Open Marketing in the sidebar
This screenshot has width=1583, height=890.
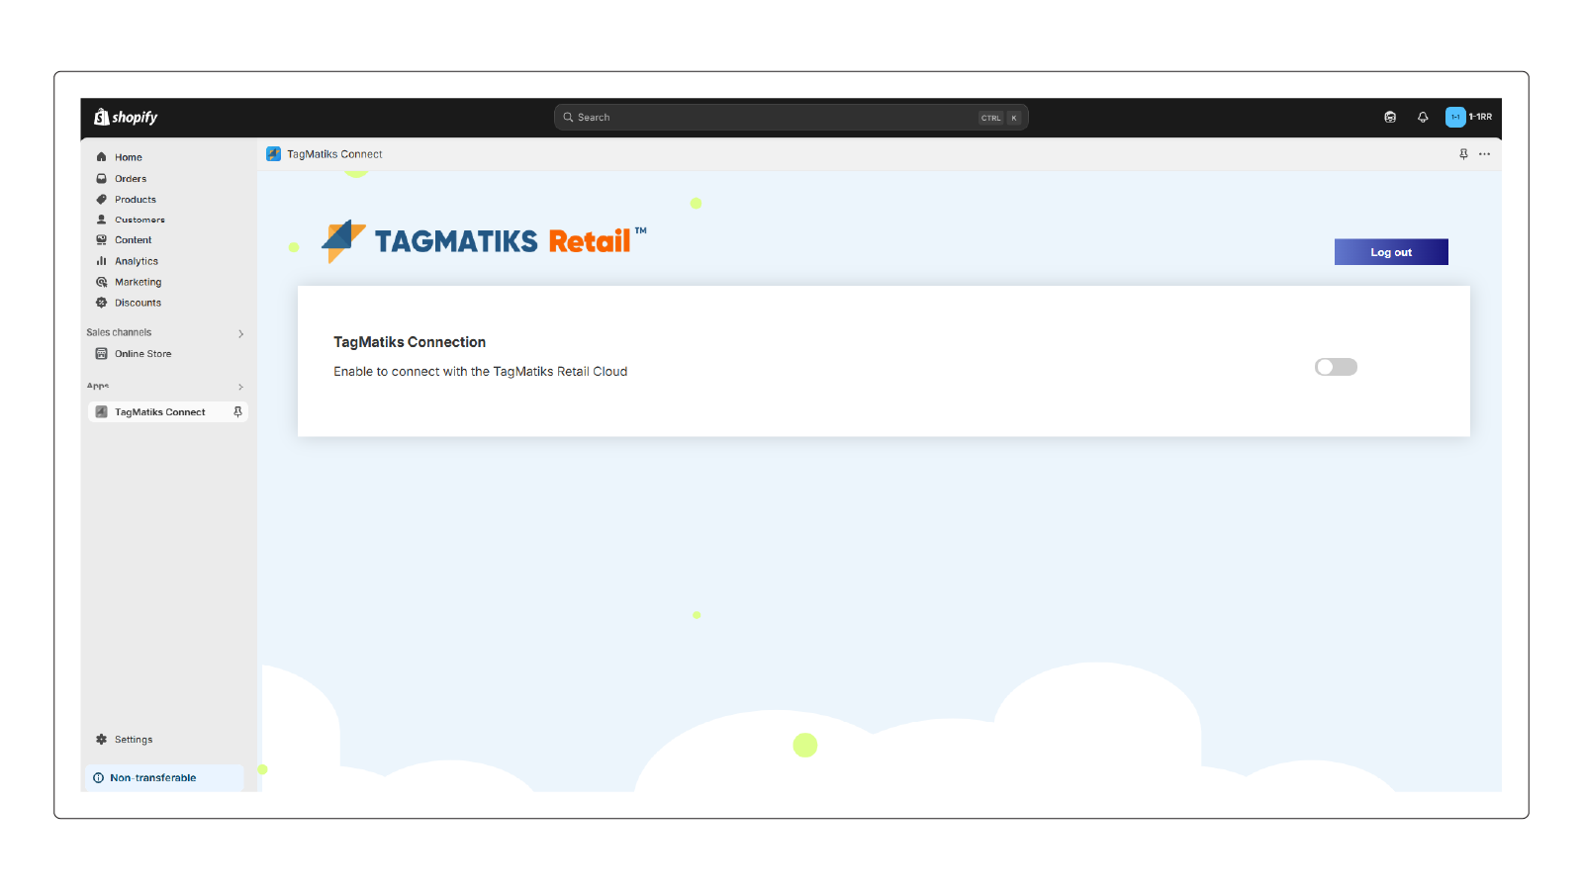point(138,282)
